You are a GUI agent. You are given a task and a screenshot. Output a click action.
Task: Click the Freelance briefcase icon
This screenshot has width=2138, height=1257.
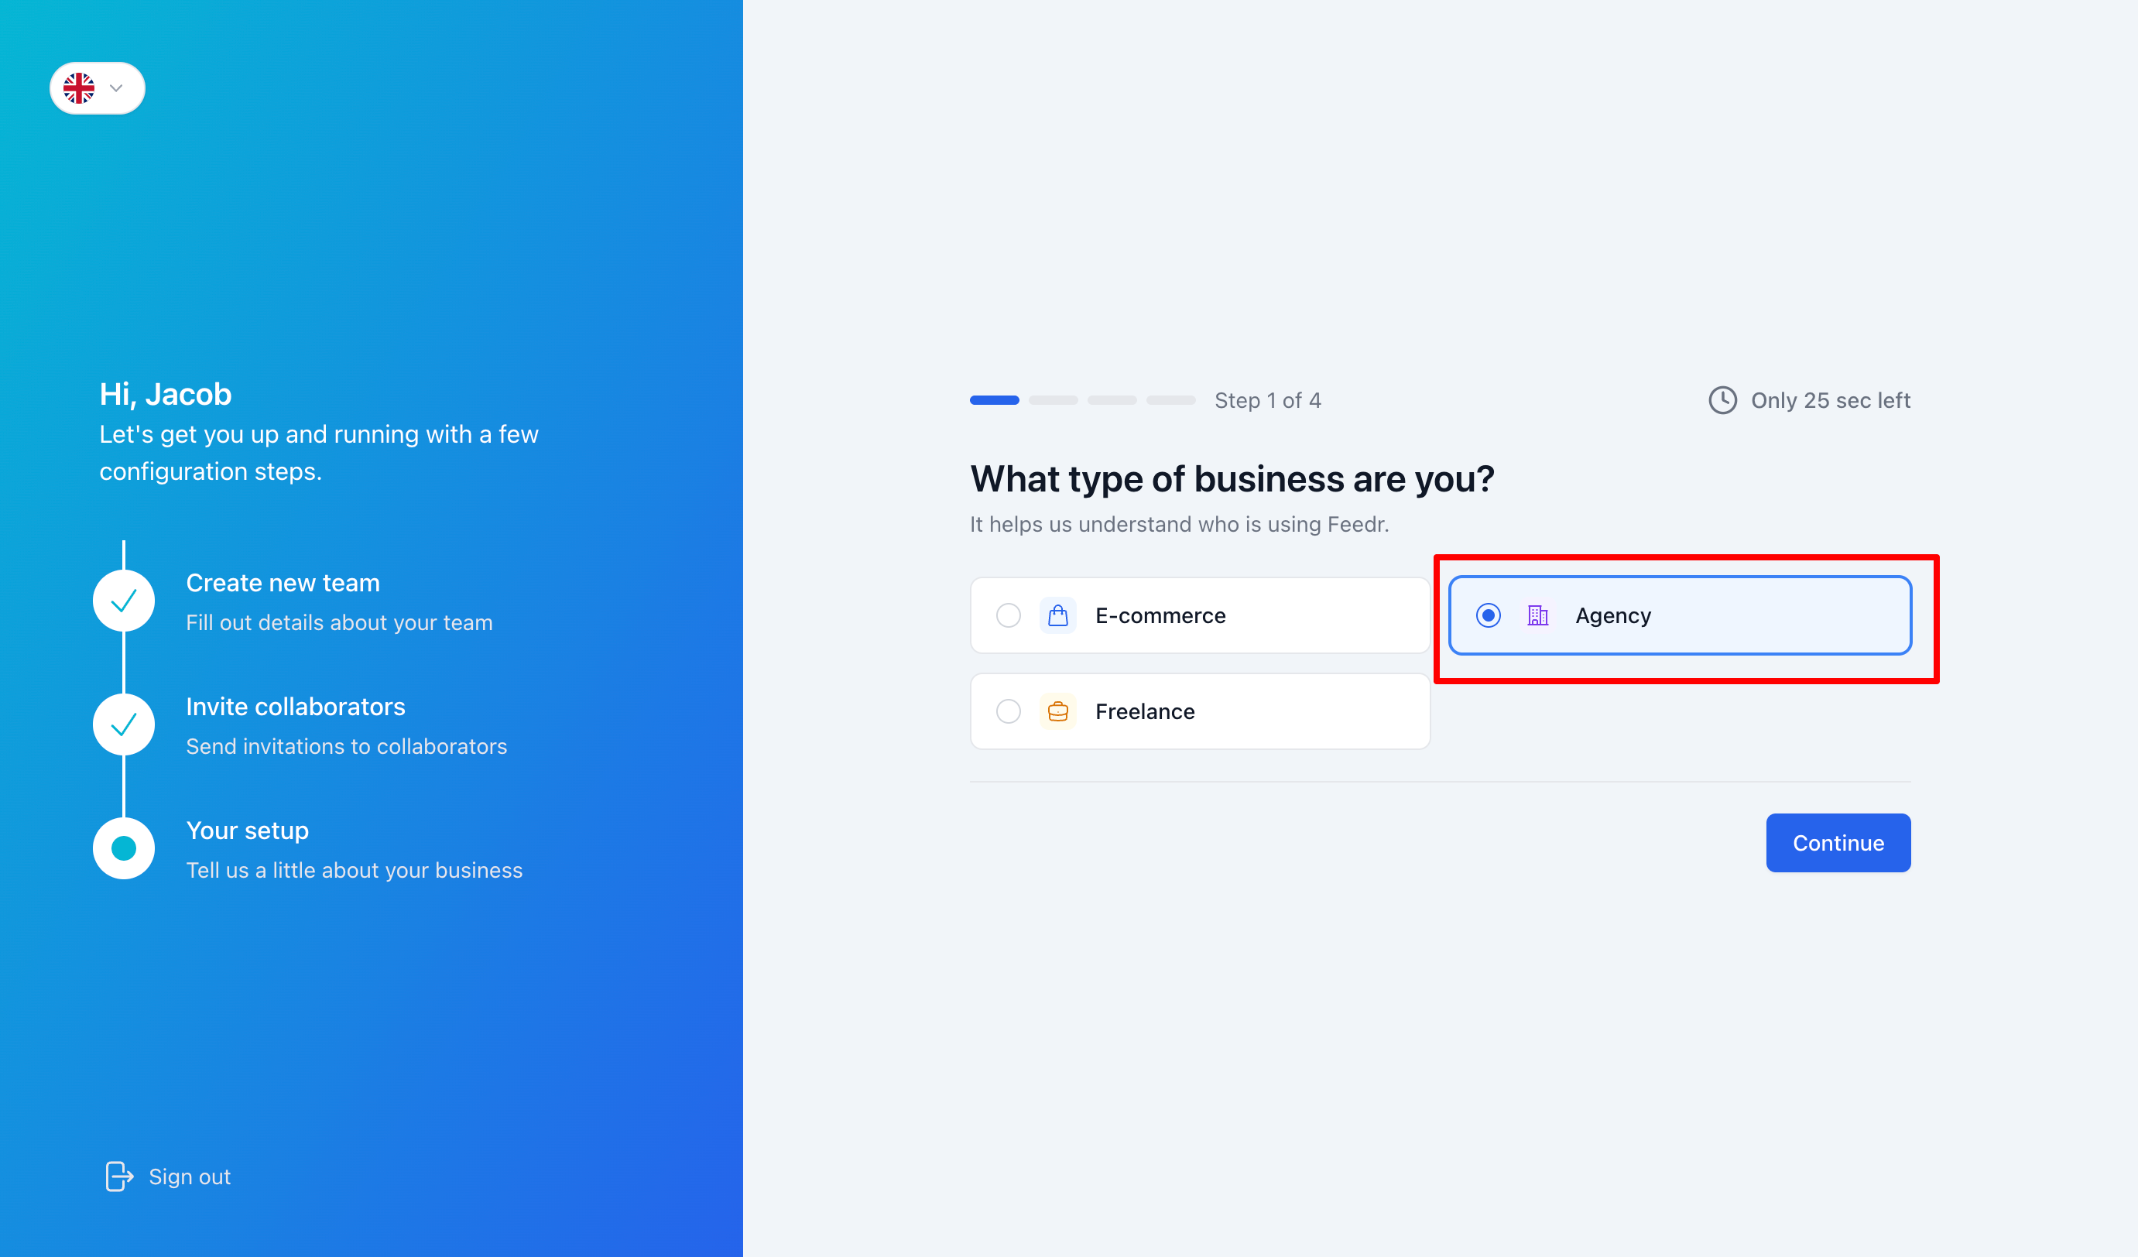click(x=1057, y=711)
